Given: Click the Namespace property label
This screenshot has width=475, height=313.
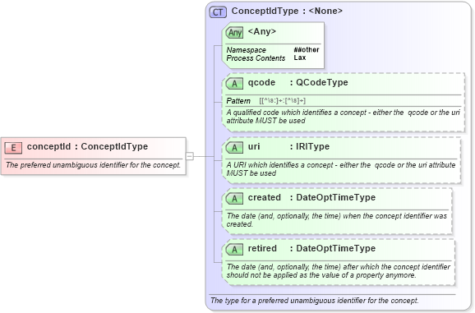Looking at the screenshot, I should (246, 50).
